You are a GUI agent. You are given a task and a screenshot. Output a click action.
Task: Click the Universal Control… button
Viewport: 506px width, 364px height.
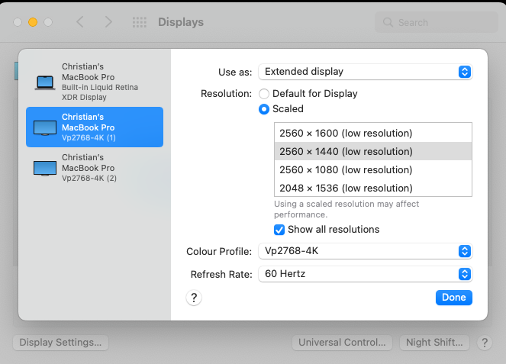342,343
